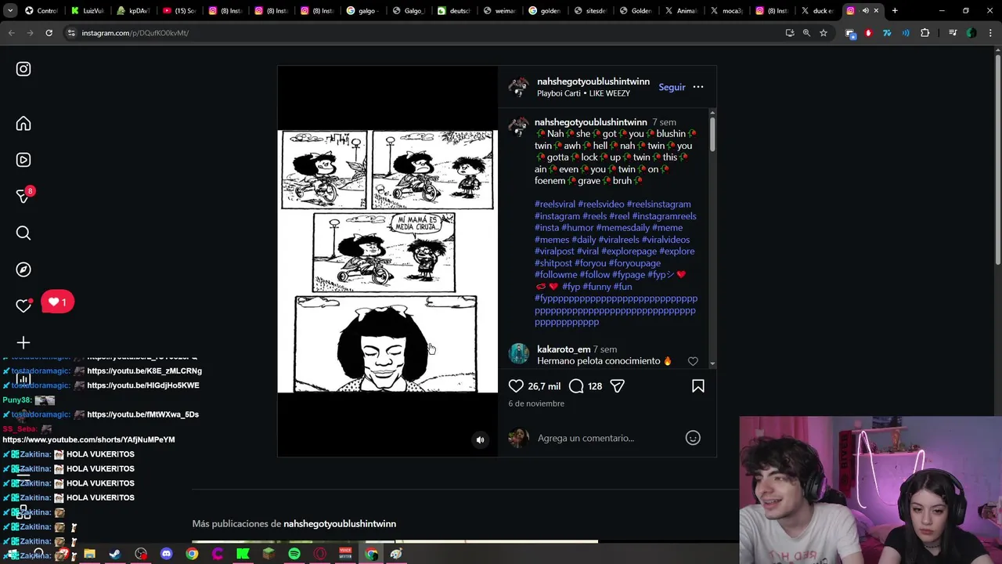This screenshot has width=1002, height=564.
Task: Like kakaroto_em's comment with small heart
Action: (693, 361)
